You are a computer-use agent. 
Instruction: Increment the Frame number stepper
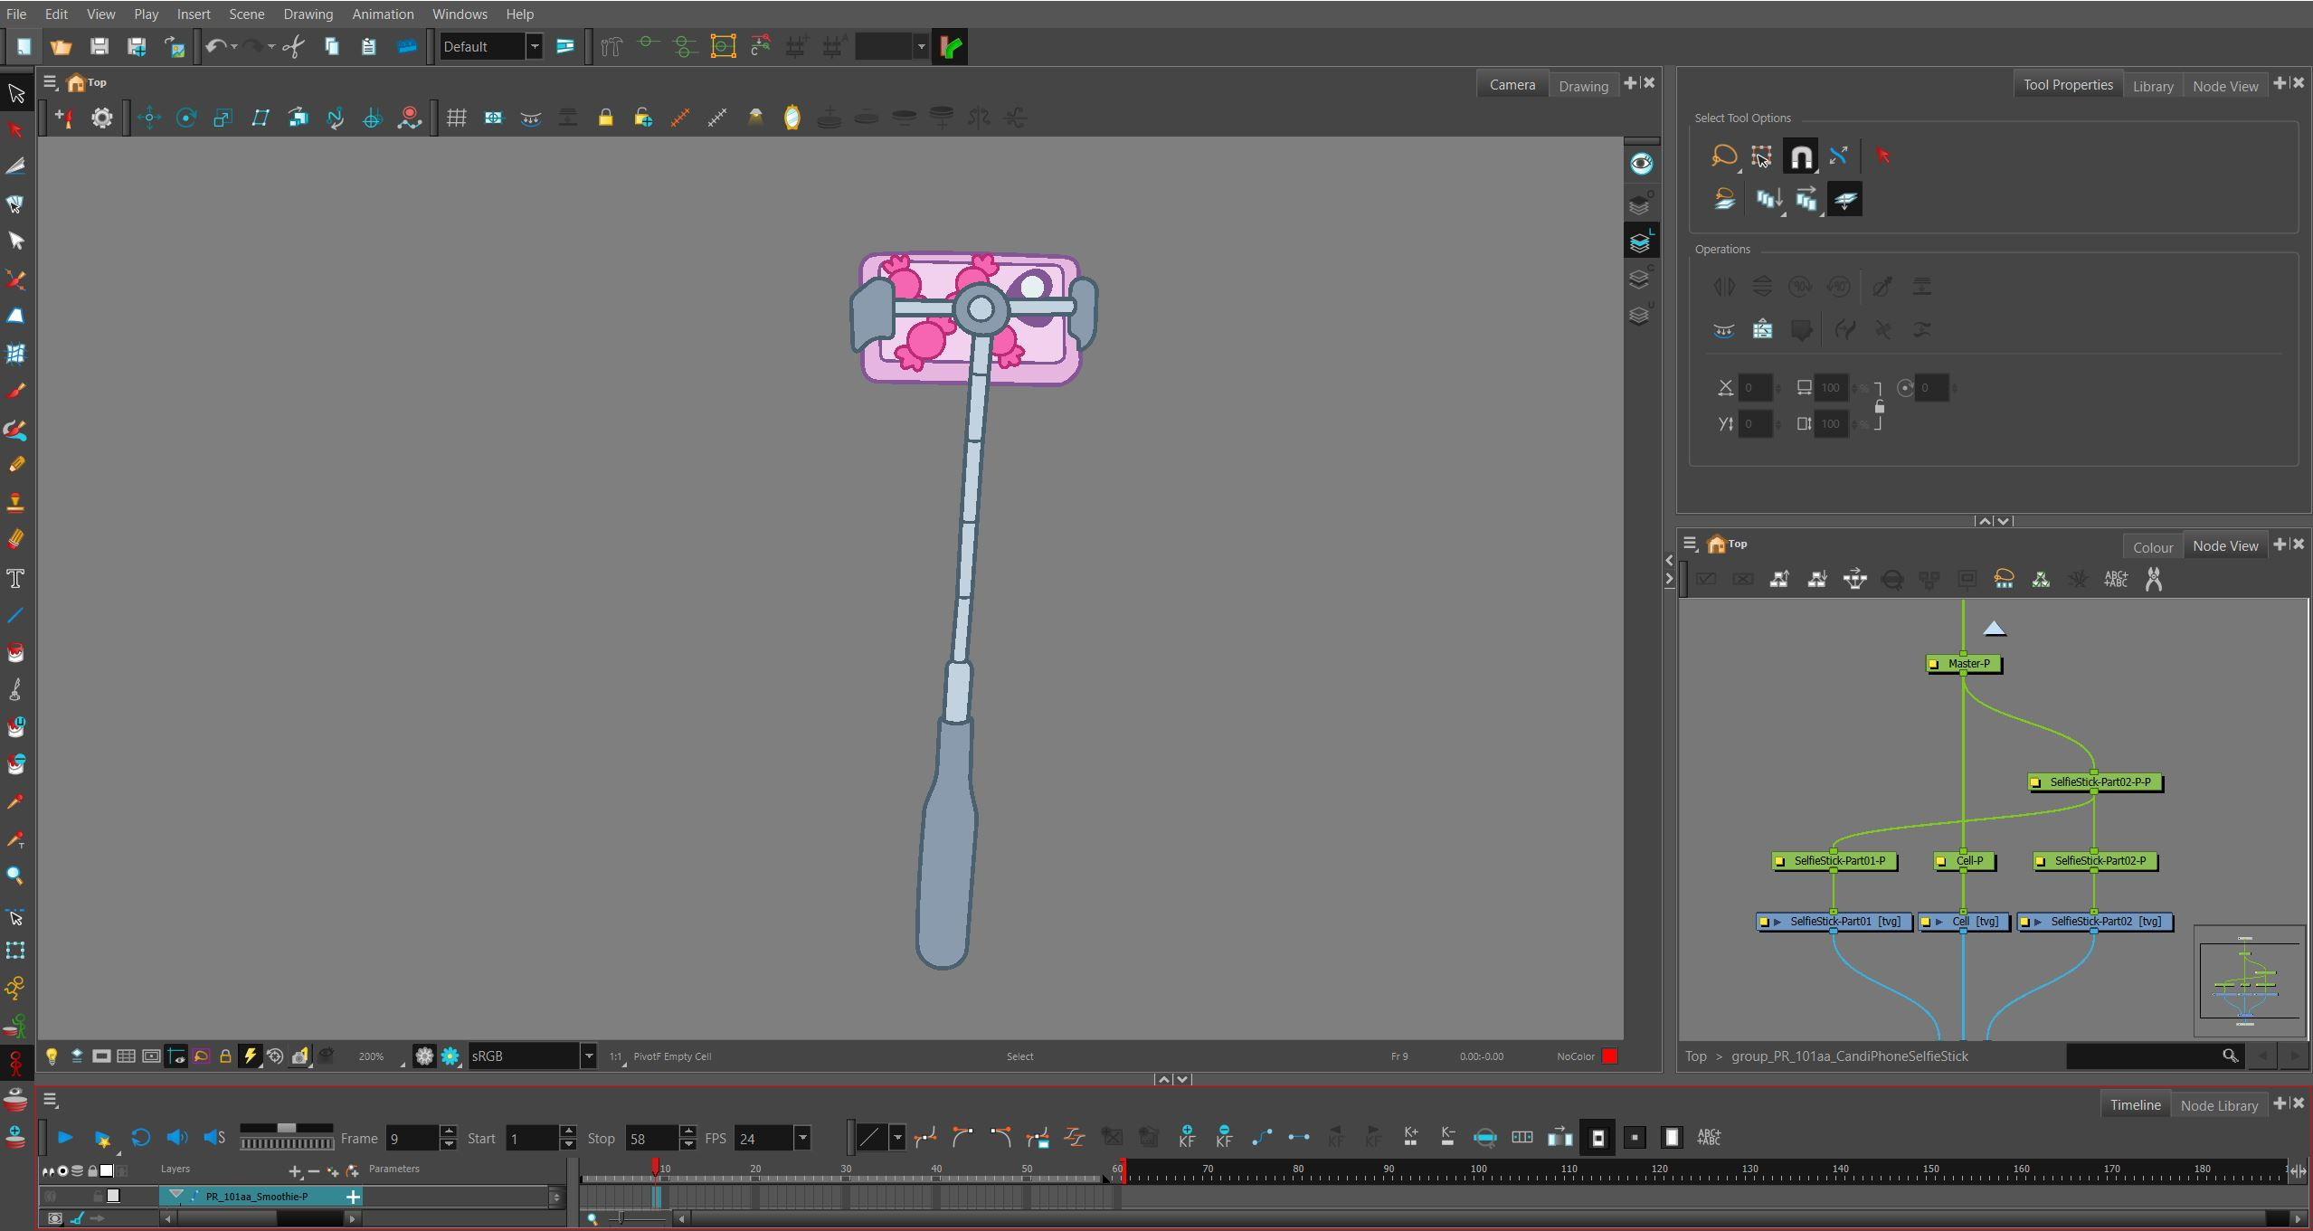(x=449, y=1131)
